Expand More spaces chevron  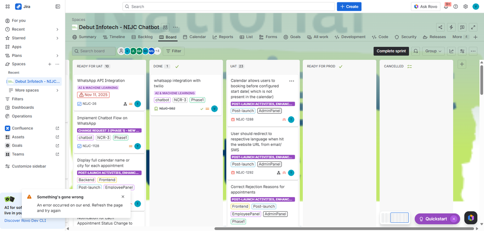(x=58, y=90)
